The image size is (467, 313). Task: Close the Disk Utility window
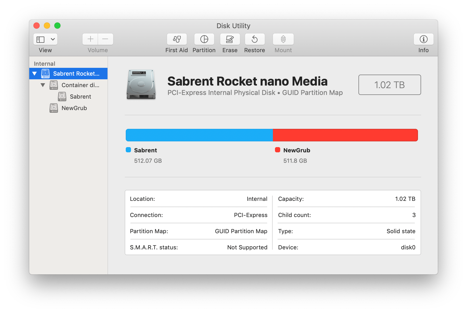click(x=37, y=26)
